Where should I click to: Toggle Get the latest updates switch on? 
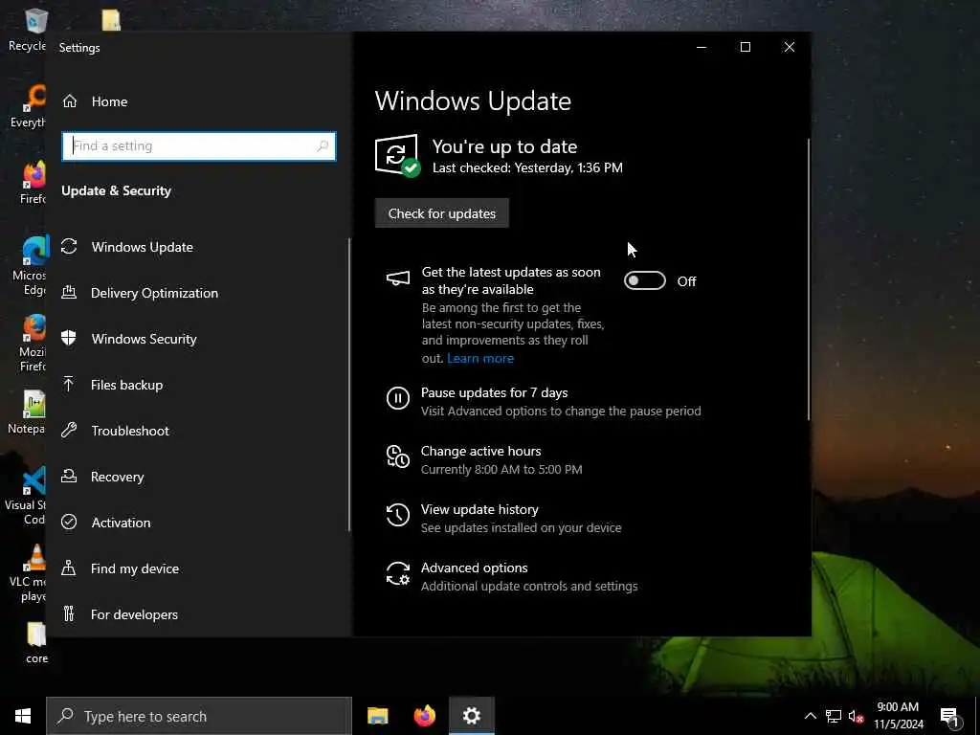(x=644, y=280)
